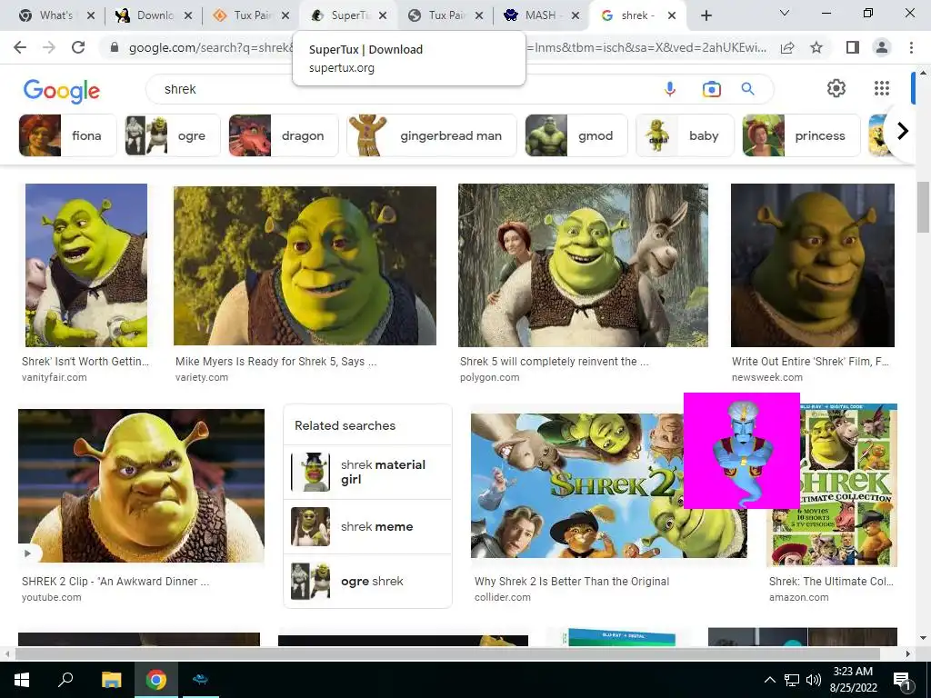Image resolution: width=931 pixels, height=698 pixels.
Task: Select the baby filter chip
Action: point(685,135)
